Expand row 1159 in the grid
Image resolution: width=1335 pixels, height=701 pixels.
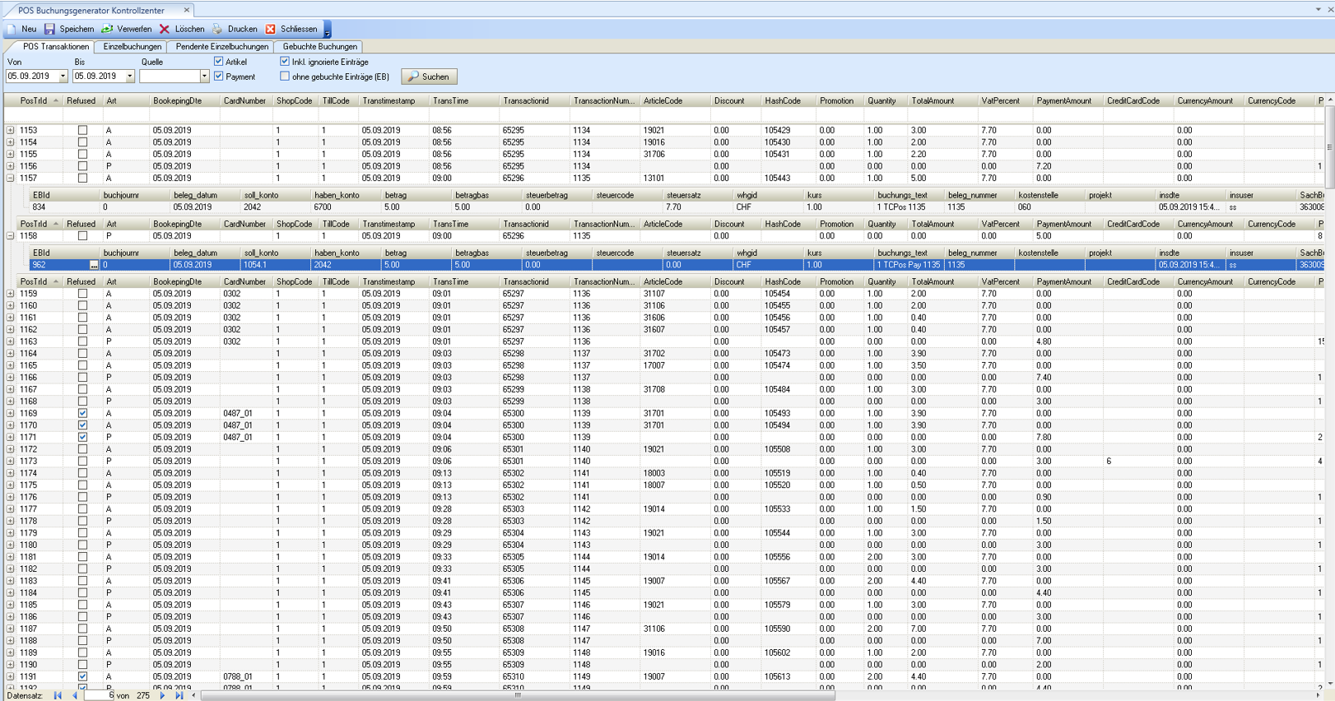[11, 294]
